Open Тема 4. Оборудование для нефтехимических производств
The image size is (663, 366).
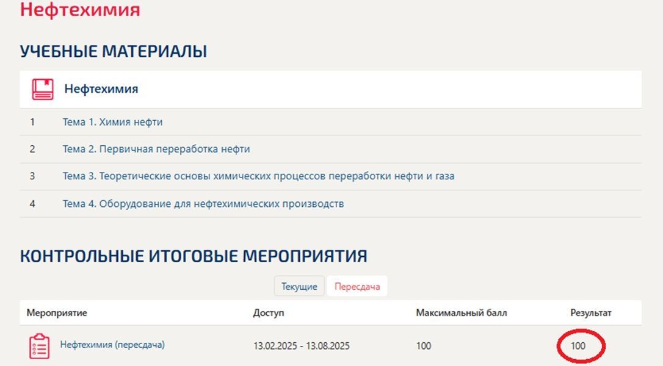tap(203, 204)
